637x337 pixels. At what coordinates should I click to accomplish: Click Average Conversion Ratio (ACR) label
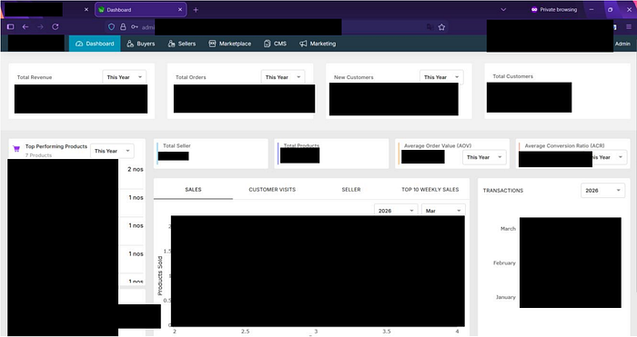(564, 145)
